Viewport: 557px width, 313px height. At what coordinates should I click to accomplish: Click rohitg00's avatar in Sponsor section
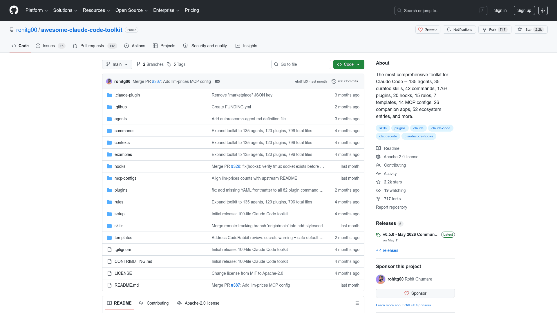click(381, 279)
